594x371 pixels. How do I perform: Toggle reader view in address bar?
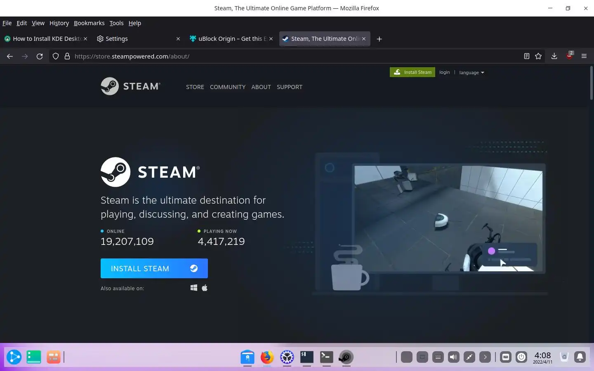(x=527, y=56)
